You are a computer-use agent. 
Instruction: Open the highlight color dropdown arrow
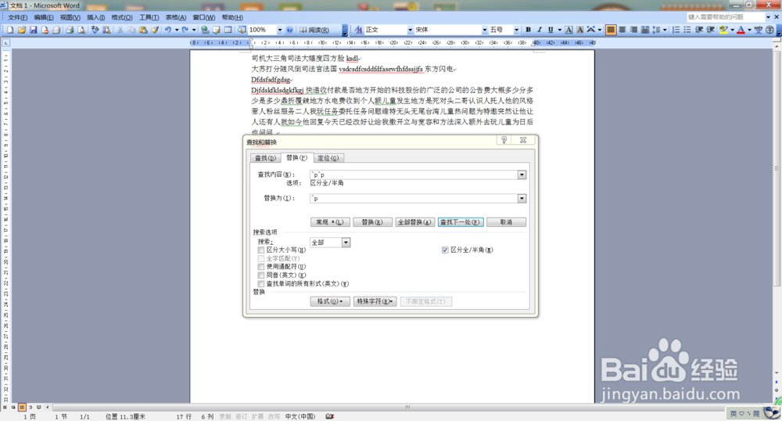(x=732, y=30)
